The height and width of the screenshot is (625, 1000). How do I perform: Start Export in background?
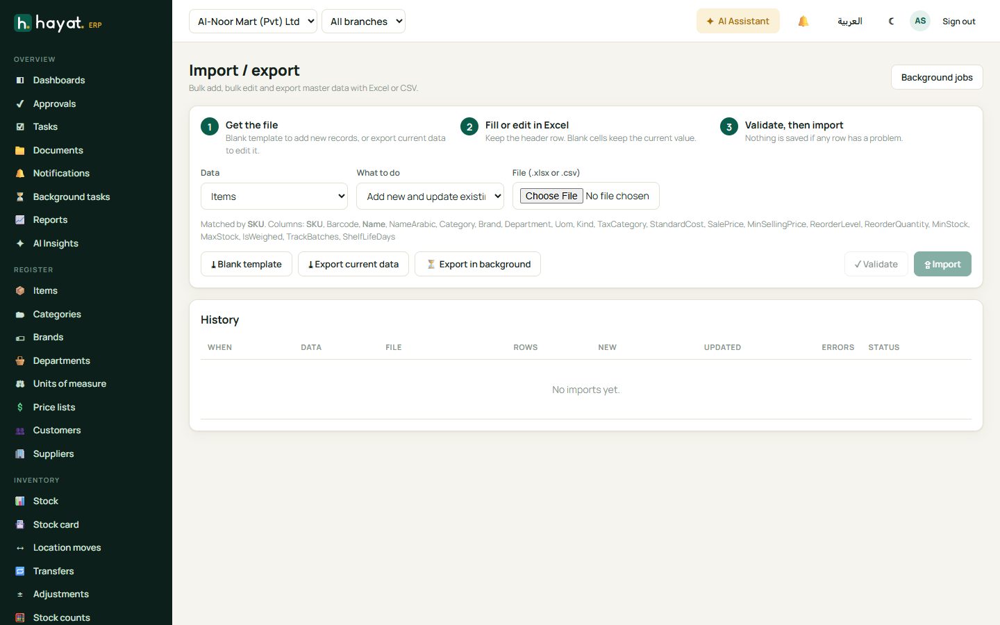[x=478, y=264]
